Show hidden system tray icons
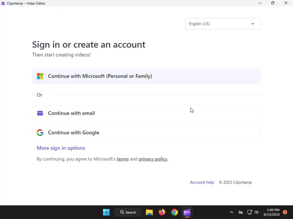Screen dimensions: 293x219 point(231,212)
